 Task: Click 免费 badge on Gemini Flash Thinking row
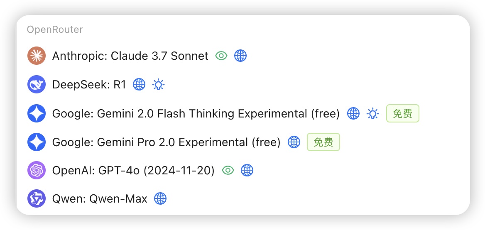point(403,113)
